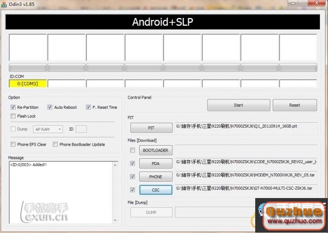
Task: Click the CSC file path field
Action: coord(246,190)
